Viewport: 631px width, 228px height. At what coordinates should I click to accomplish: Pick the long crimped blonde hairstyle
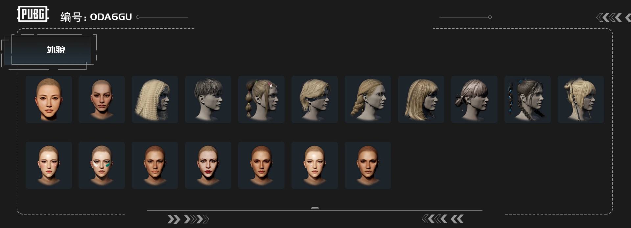(155, 99)
